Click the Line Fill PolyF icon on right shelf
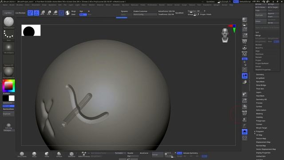This screenshot has width=284, height=160. [x=245, y=113]
